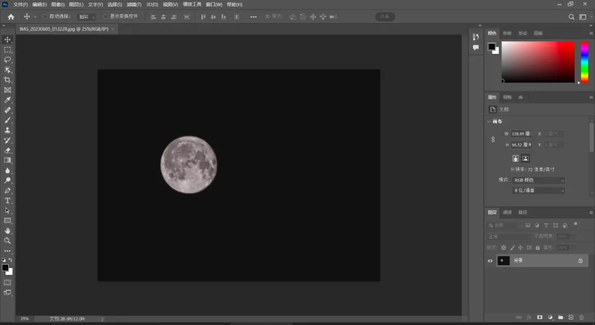Viewport: 595px width, 325px height.
Task: Select the Object Selection tool
Action: [8, 70]
